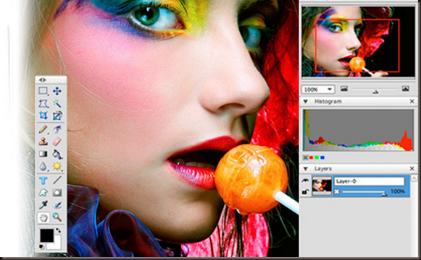Select the star Shape tool
The height and width of the screenshot is (260, 421).
coord(43,192)
